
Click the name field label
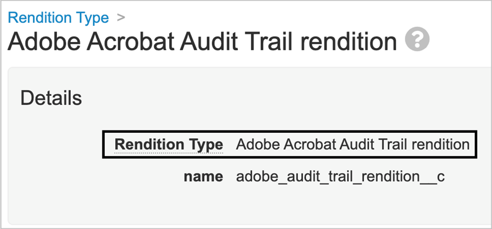pos(203,177)
